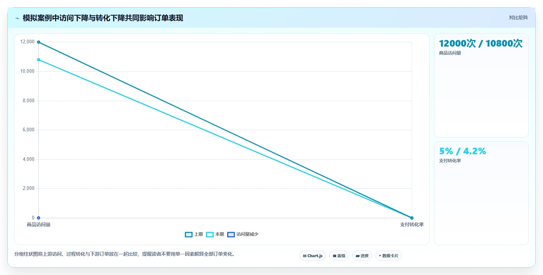Click the 支付转化率 x-axis label

point(412,225)
